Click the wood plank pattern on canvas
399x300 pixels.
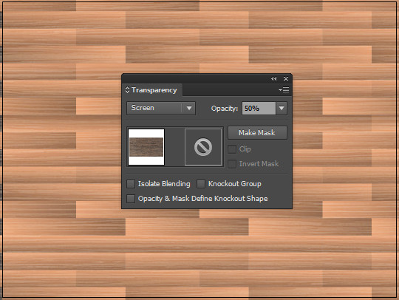(61, 153)
